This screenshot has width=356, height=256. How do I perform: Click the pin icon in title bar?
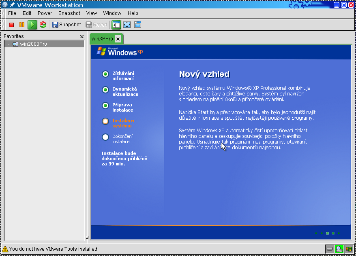[x=12, y=5]
